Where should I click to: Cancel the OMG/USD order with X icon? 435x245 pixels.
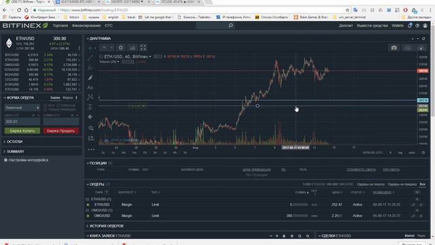421,216
